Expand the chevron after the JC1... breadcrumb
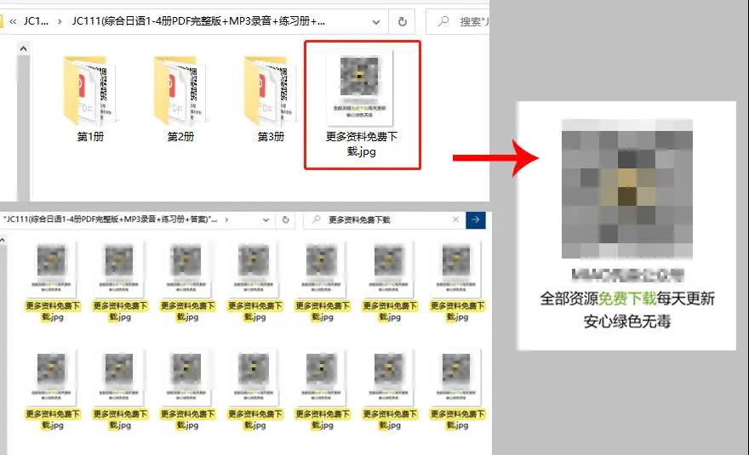This screenshot has height=455, width=749. (60, 21)
